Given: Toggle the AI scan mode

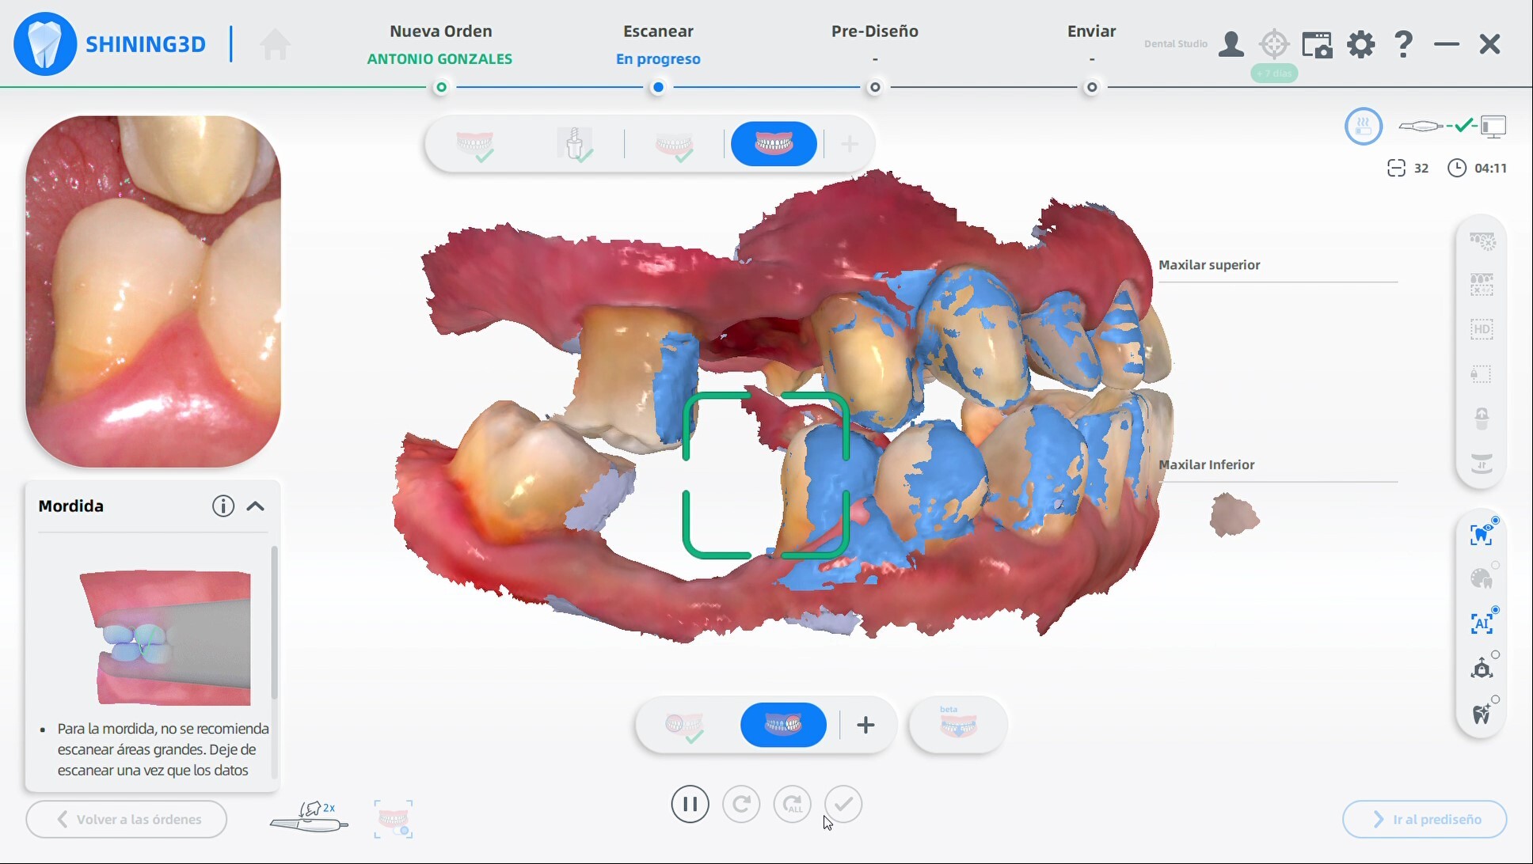Looking at the screenshot, I should (x=1482, y=623).
